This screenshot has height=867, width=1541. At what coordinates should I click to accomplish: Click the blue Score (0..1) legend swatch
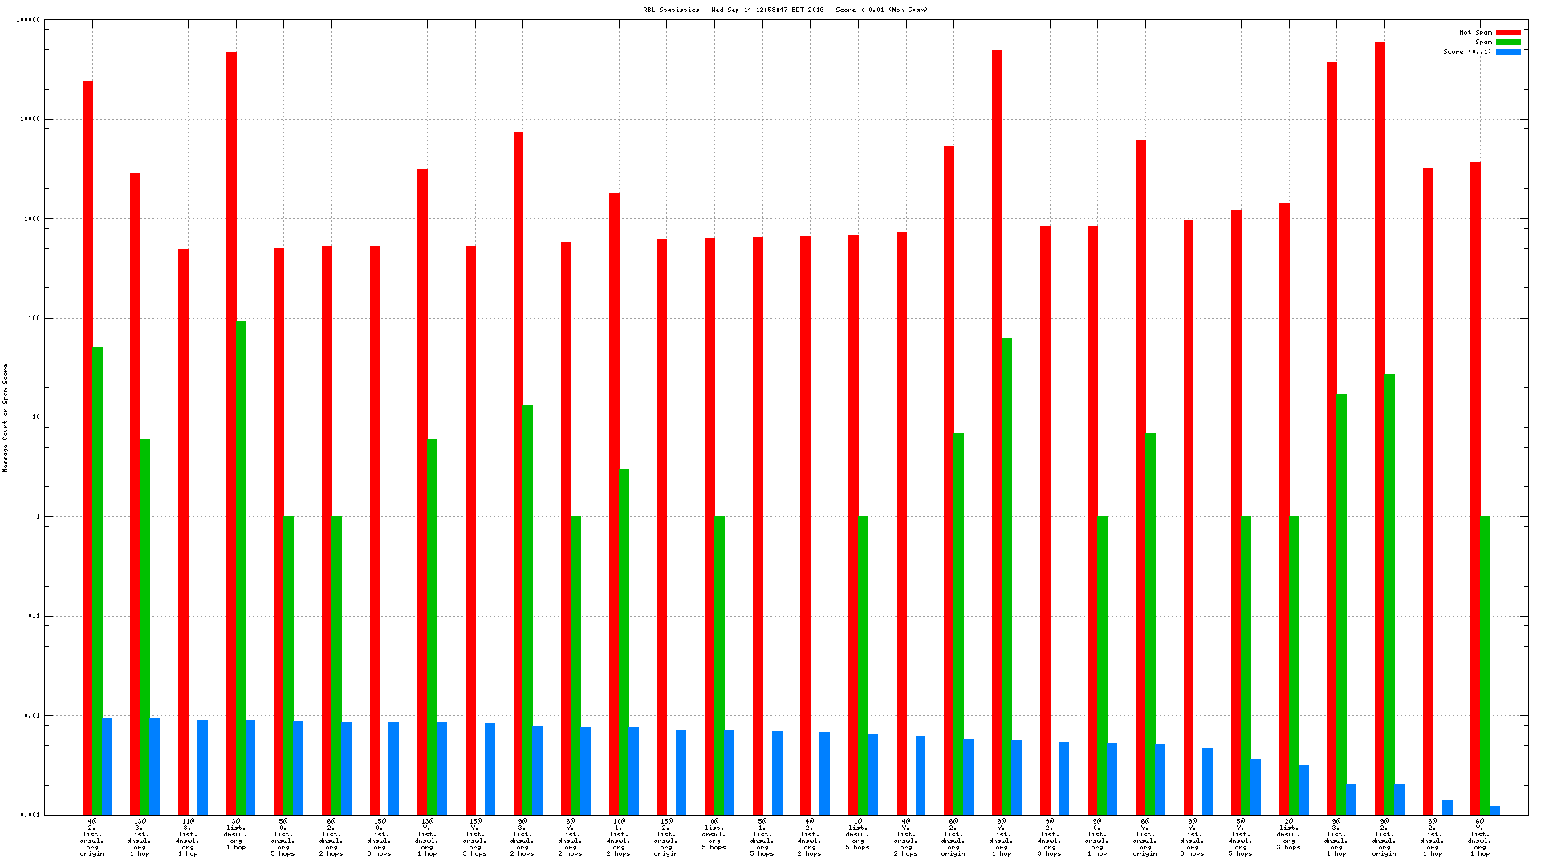1508,52
